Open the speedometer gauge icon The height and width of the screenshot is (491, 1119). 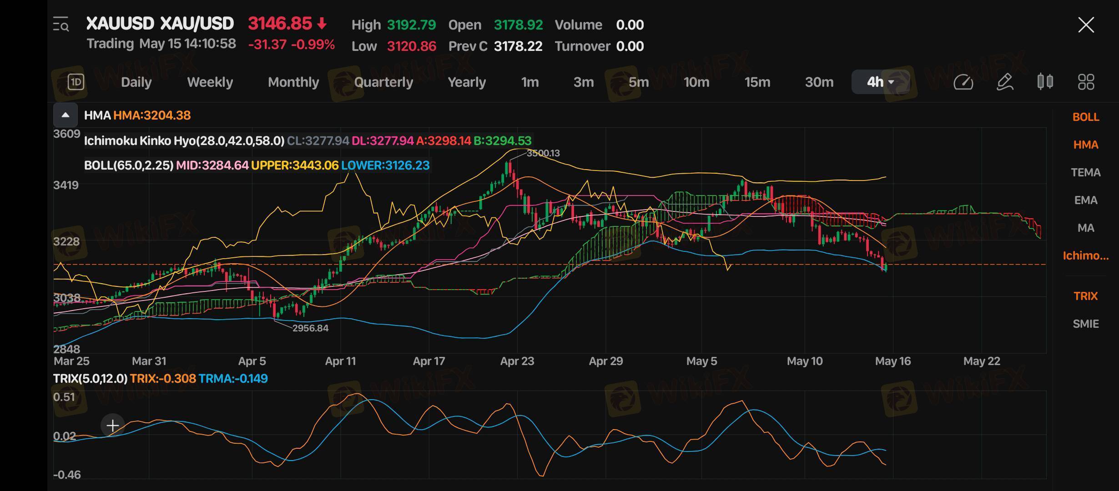click(x=963, y=82)
